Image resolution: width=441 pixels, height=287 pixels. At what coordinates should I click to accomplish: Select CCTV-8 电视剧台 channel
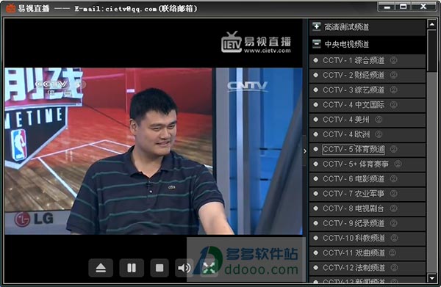coord(367,209)
